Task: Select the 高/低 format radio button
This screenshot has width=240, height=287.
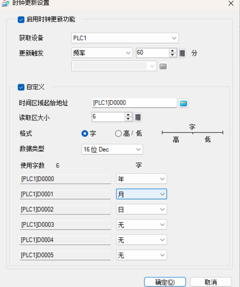Action: (x=118, y=134)
